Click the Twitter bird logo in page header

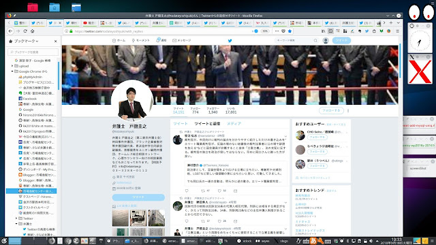230,41
